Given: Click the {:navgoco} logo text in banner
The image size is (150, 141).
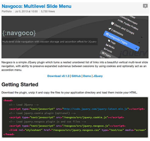Looking at the screenshot, I should click(x=19, y=33).
